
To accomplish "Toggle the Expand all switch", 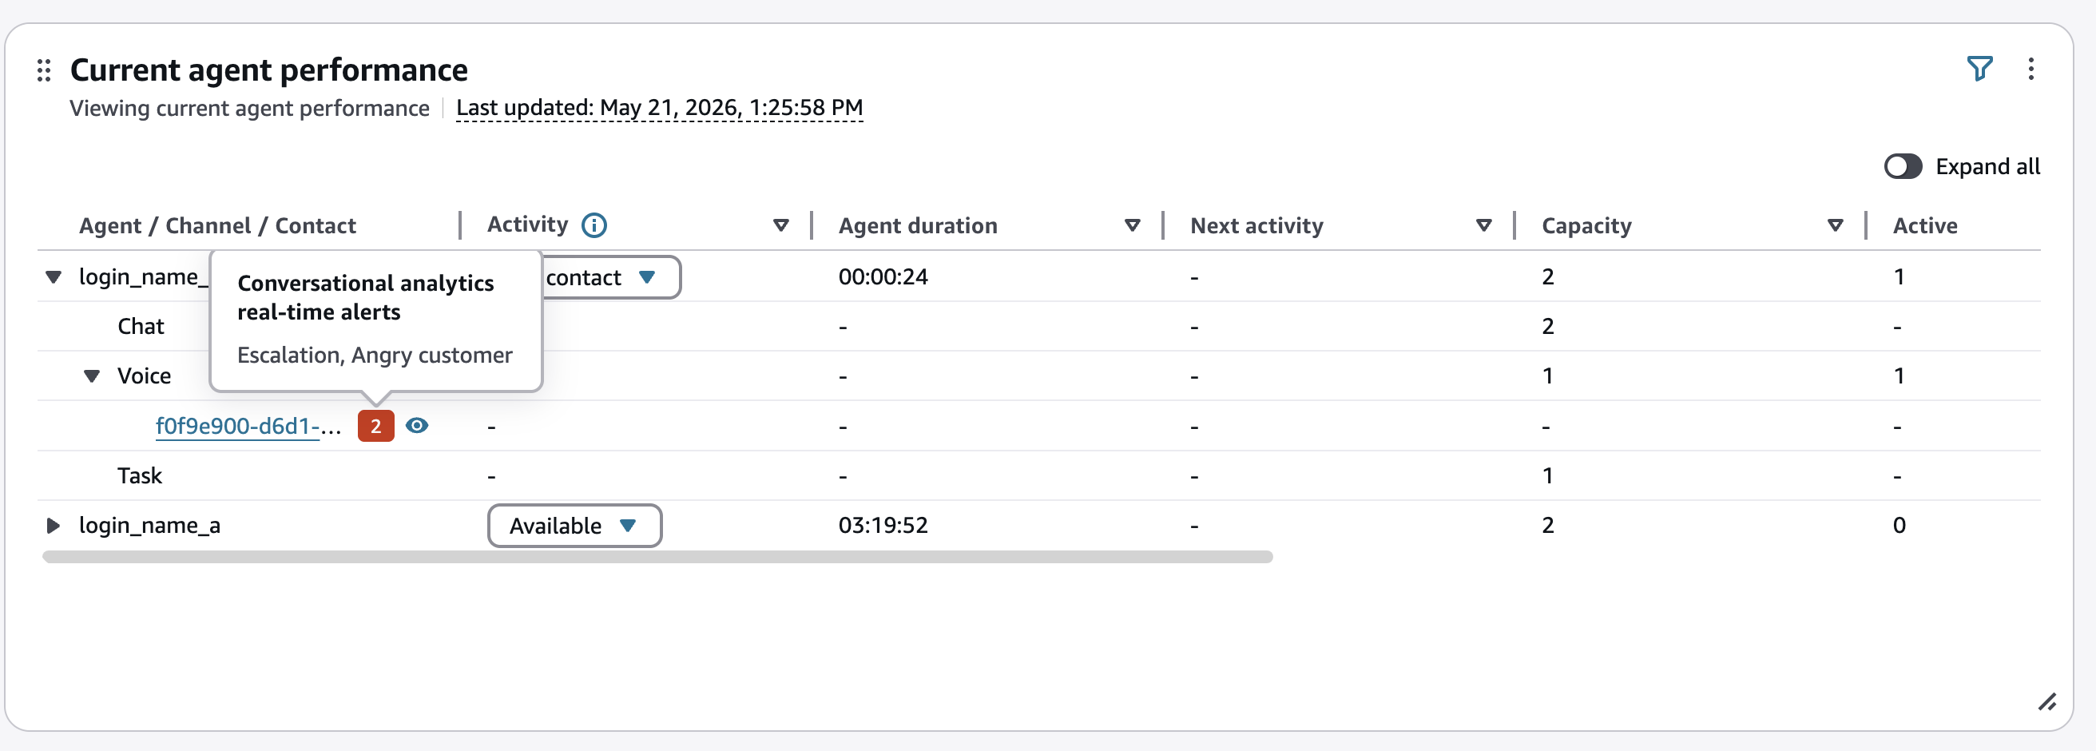I will [x=1903, y=166].
